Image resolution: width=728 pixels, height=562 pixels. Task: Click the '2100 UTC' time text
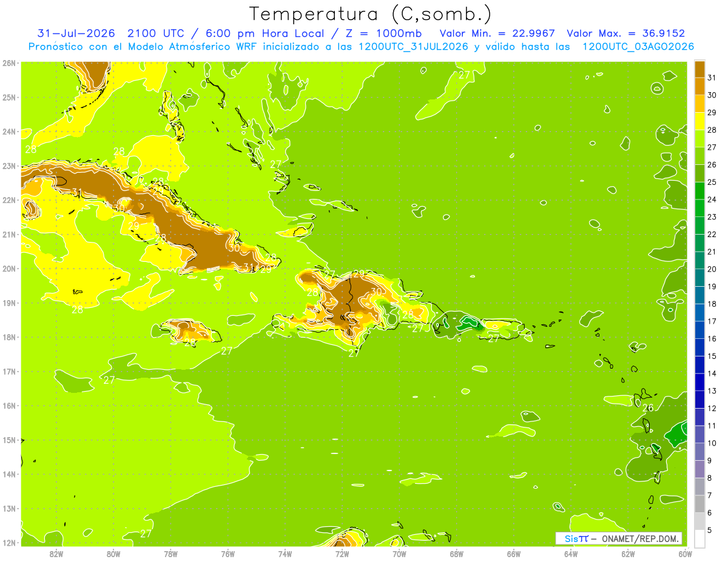click(156, 33)
